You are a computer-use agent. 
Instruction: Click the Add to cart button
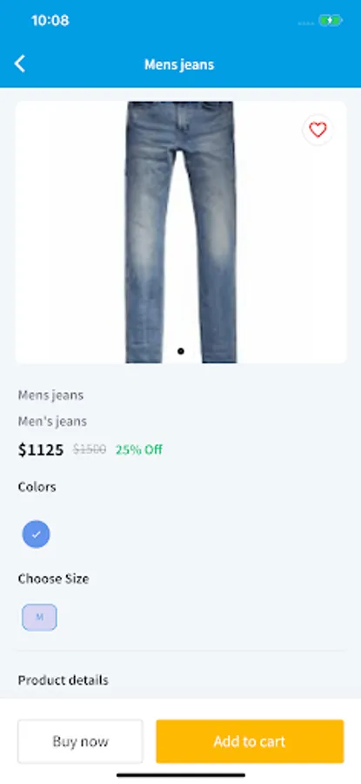coord(250,741)
